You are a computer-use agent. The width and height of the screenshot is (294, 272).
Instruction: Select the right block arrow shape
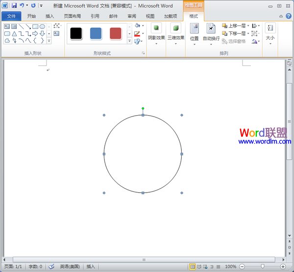coord(35,34)
